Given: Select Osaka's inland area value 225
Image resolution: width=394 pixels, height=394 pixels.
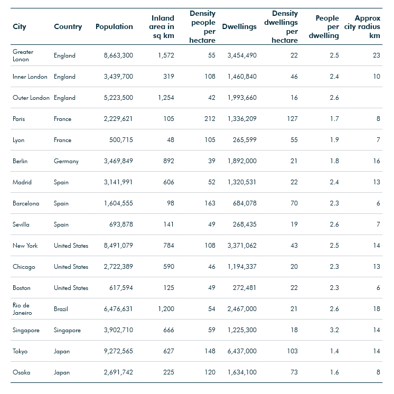Looking at the screenshot, I should click(168, 372).
